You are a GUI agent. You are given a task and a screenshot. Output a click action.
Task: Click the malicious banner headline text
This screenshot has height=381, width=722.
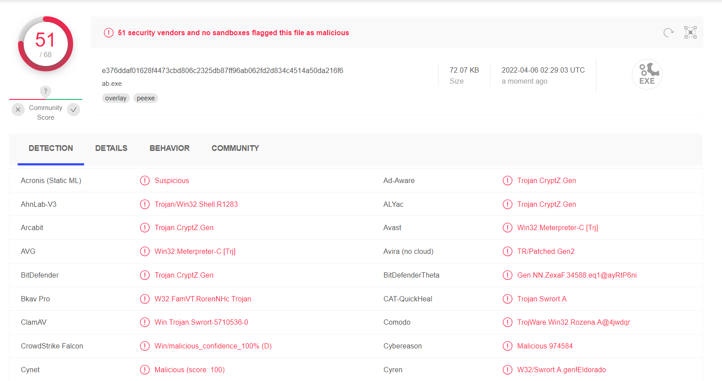(x=233, y=33)
